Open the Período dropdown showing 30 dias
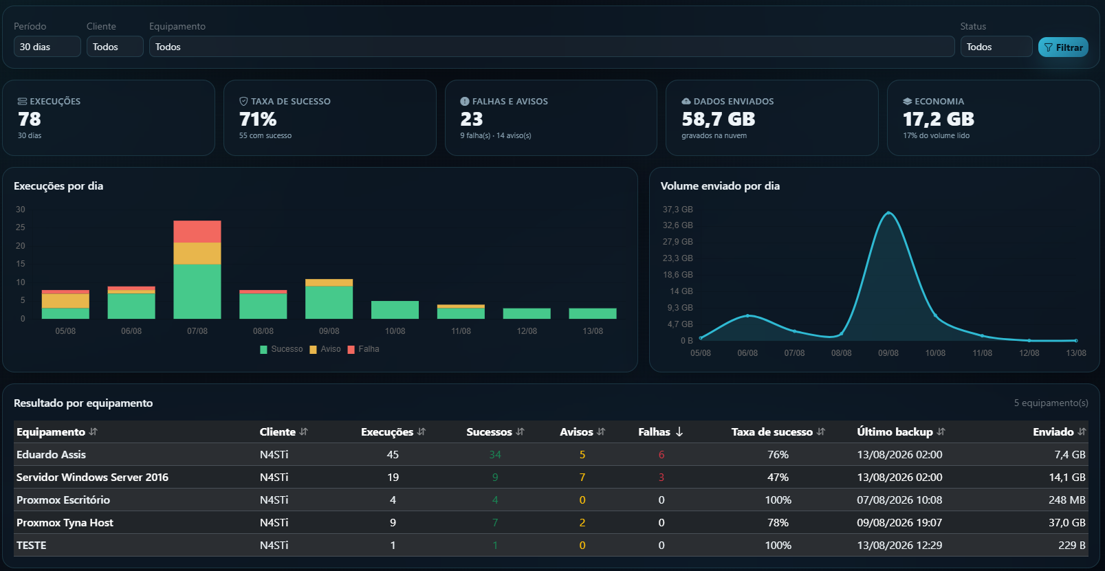The height and width of the screenshot is (571, 1105). click(x=47, y=47)
